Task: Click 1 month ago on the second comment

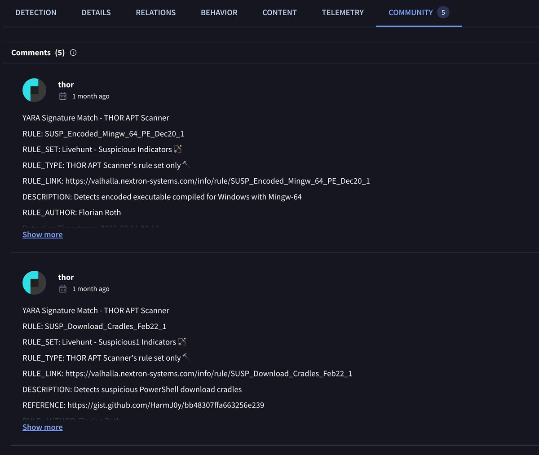Action: (91, 289)
